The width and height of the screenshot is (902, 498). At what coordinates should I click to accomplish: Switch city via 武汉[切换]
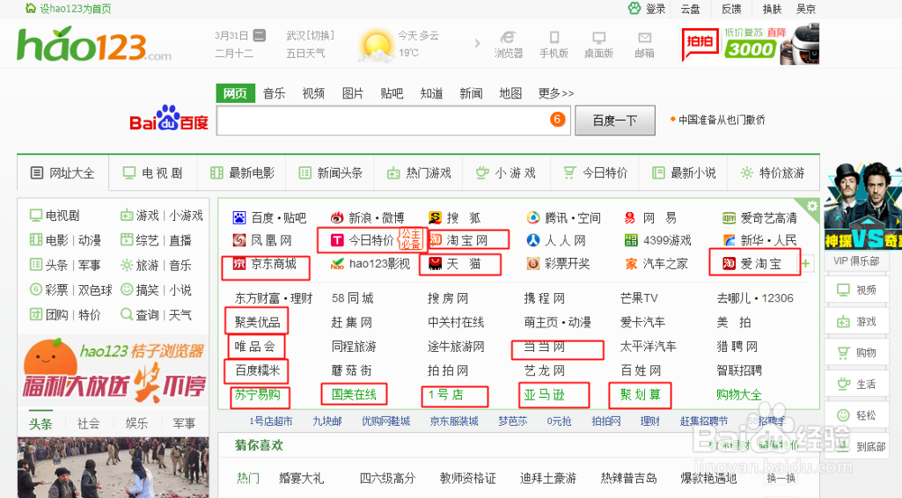point(310,36)
